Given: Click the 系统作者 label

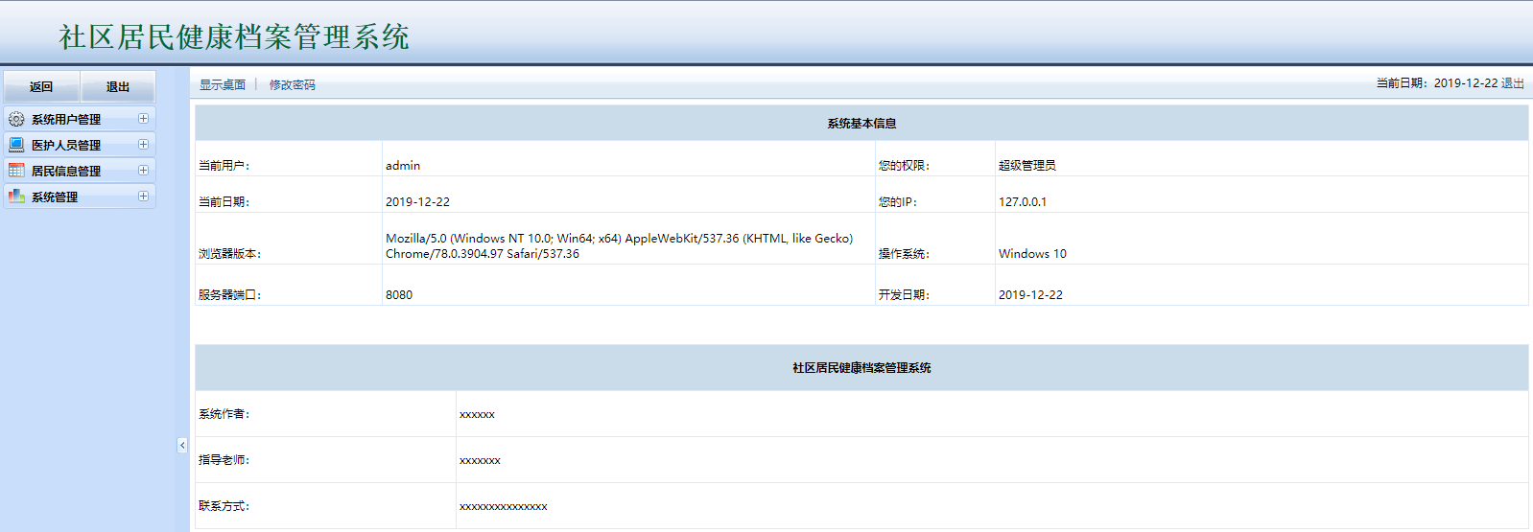Looking at the screenshot, I should pos(224,414).
